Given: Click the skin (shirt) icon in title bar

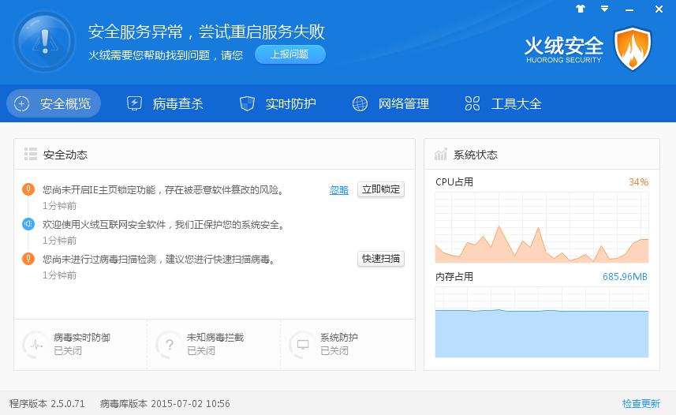Looking at the screenshot, I should coord(581,9).
